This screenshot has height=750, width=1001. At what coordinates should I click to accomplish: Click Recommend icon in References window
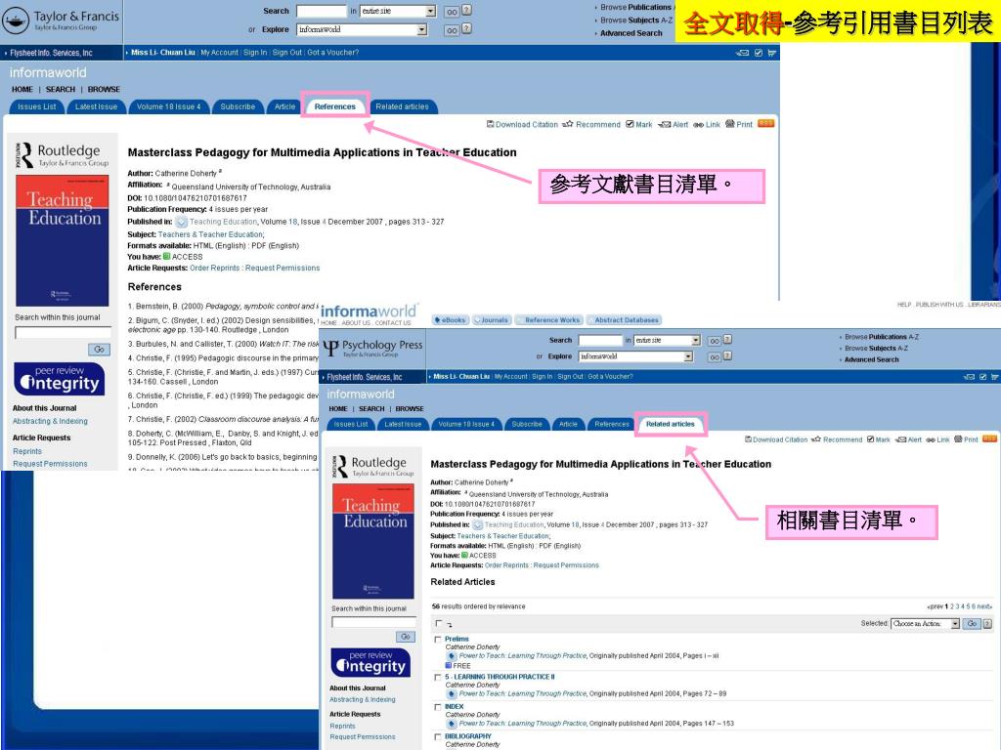point(568,124)
